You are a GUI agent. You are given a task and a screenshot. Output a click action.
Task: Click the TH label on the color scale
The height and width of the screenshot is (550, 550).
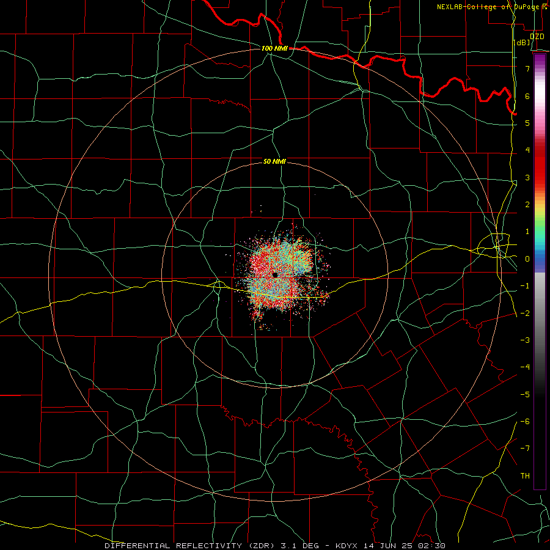click(x=525, y=475)
